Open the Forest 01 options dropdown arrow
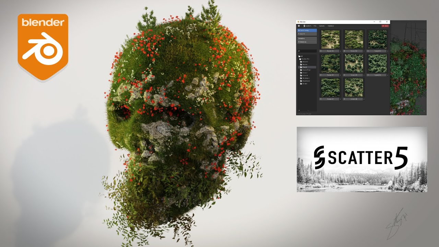 [340, 51]
